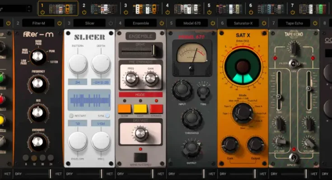This screenshot has width=332, height=180.
Task: Open the Slicer Depth value field
Action: click(101, 81)
